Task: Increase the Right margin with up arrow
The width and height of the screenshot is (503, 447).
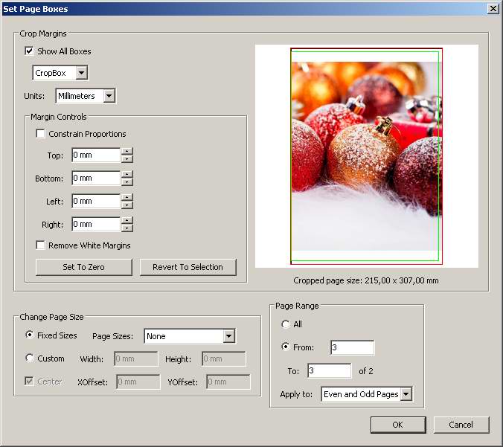Action: pyautogui.click(x=127, y=221)
